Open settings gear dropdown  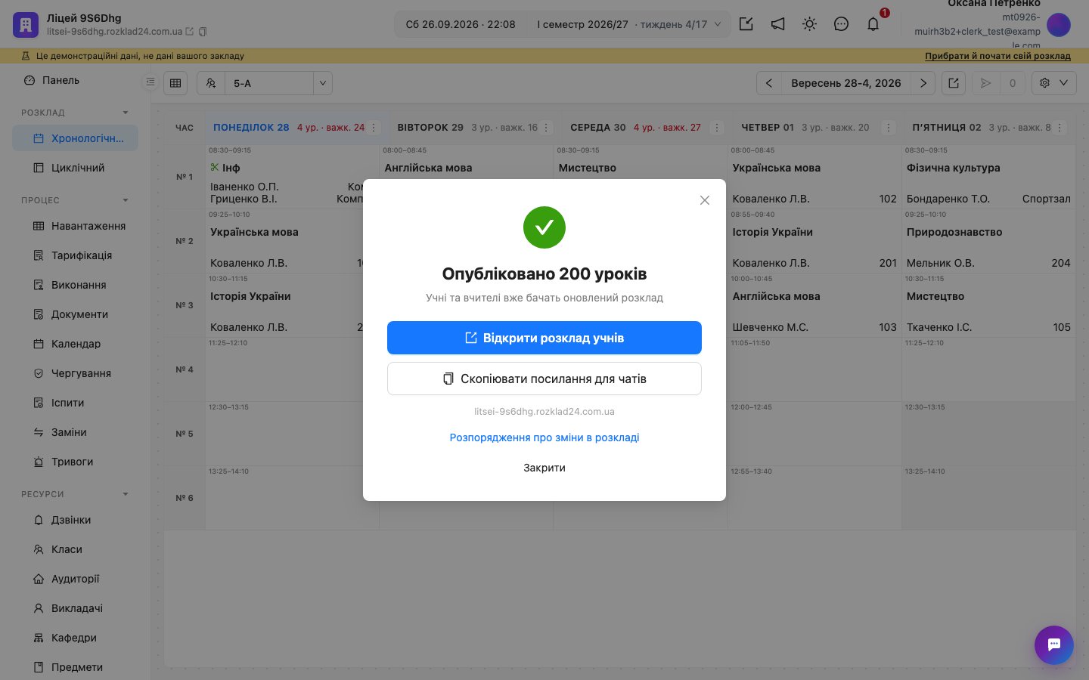[1054, 83]
